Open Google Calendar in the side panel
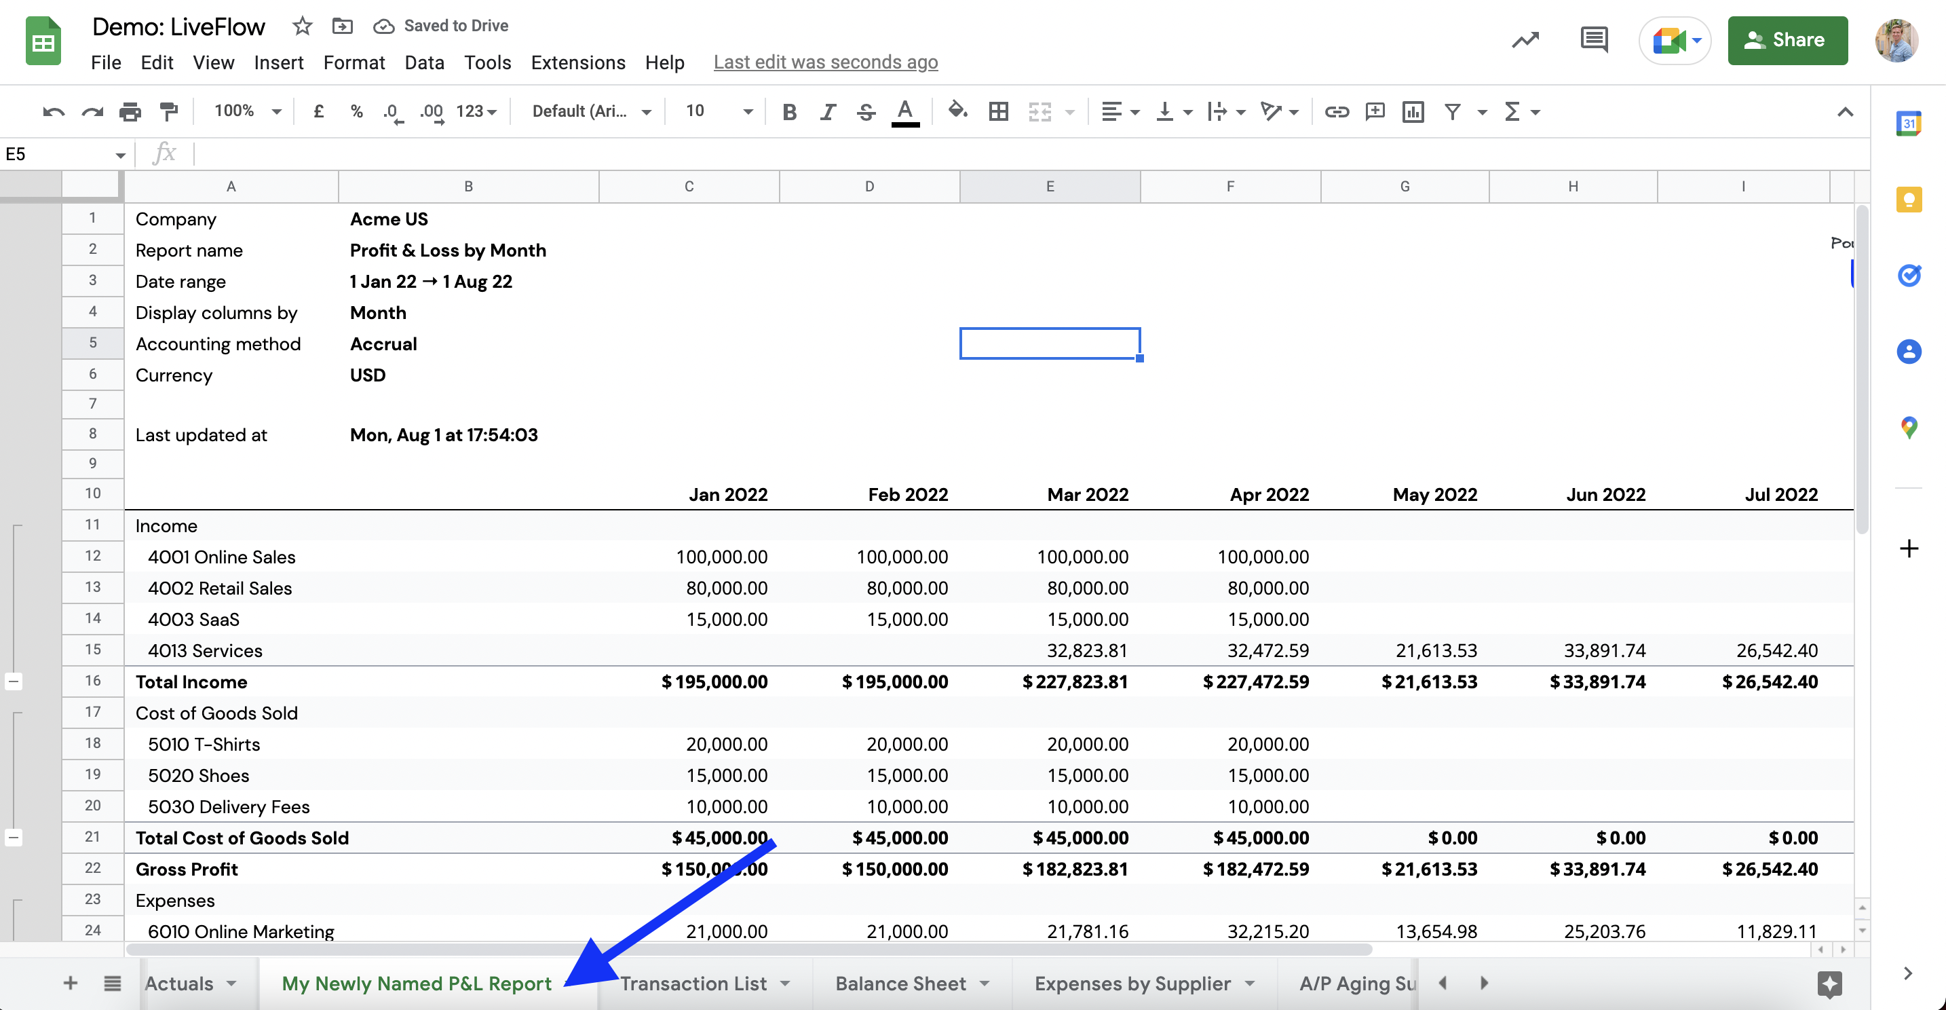This screenshot has width=1946, height=1010. [x=1908, y=123]
